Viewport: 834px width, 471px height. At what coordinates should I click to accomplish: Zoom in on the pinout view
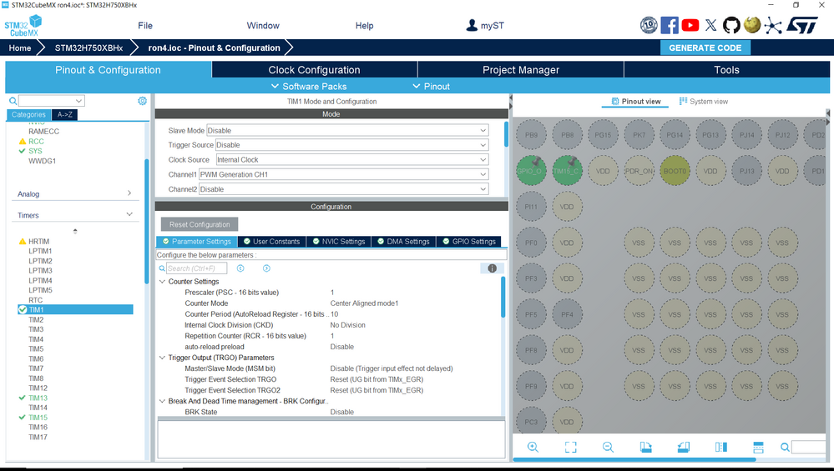(x=533, y=447)
